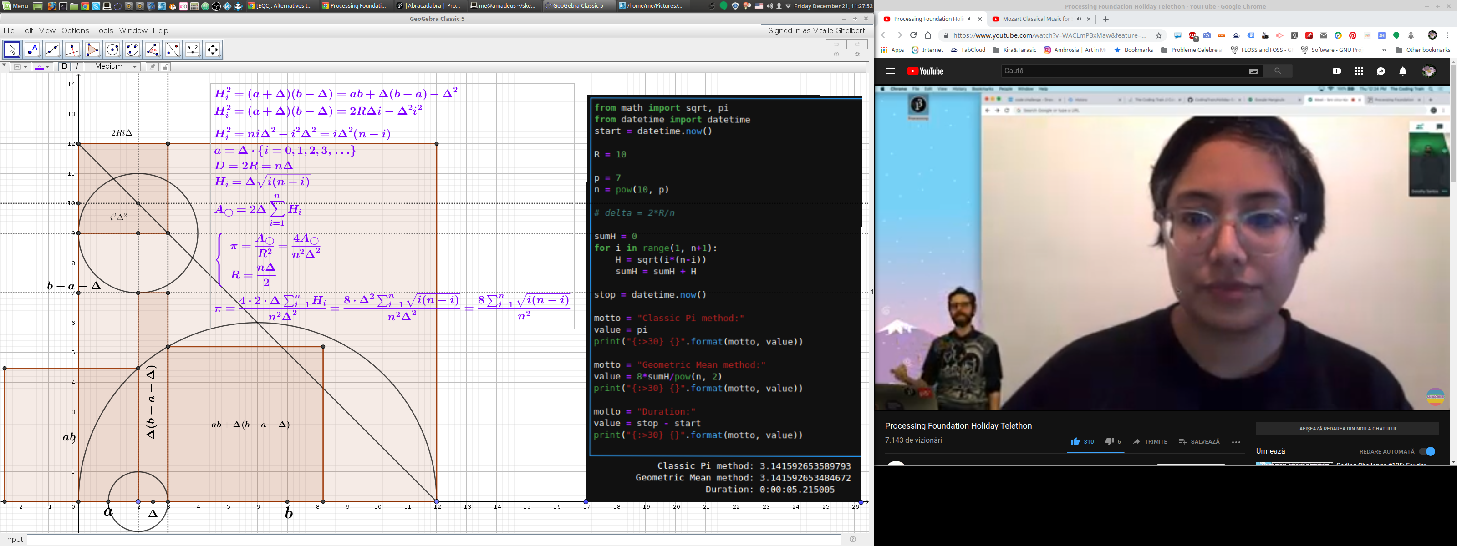Viewport: 1457px width, 546px height.
Task: Show hidden bookmarks with the chevron
Action: point(1384,51)
